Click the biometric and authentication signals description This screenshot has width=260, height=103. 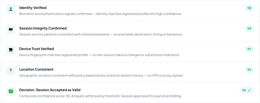coord(101,14)
